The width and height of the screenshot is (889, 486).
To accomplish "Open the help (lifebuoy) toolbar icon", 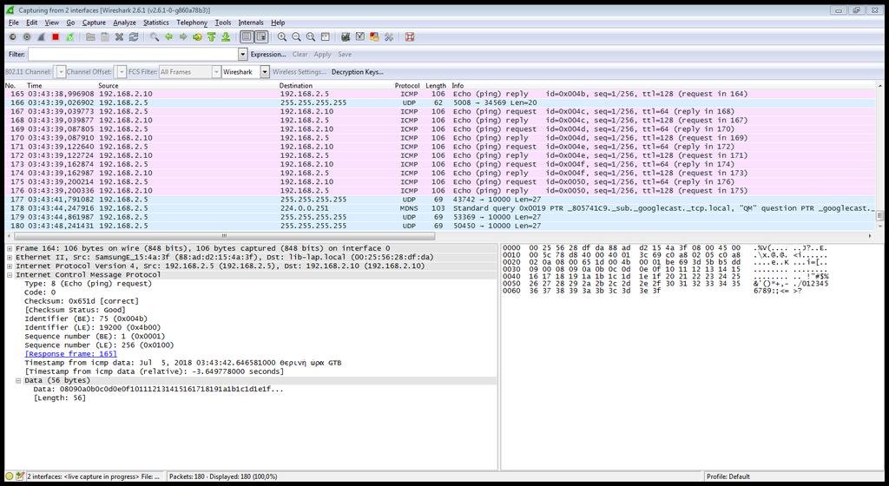I will [410, 36].
